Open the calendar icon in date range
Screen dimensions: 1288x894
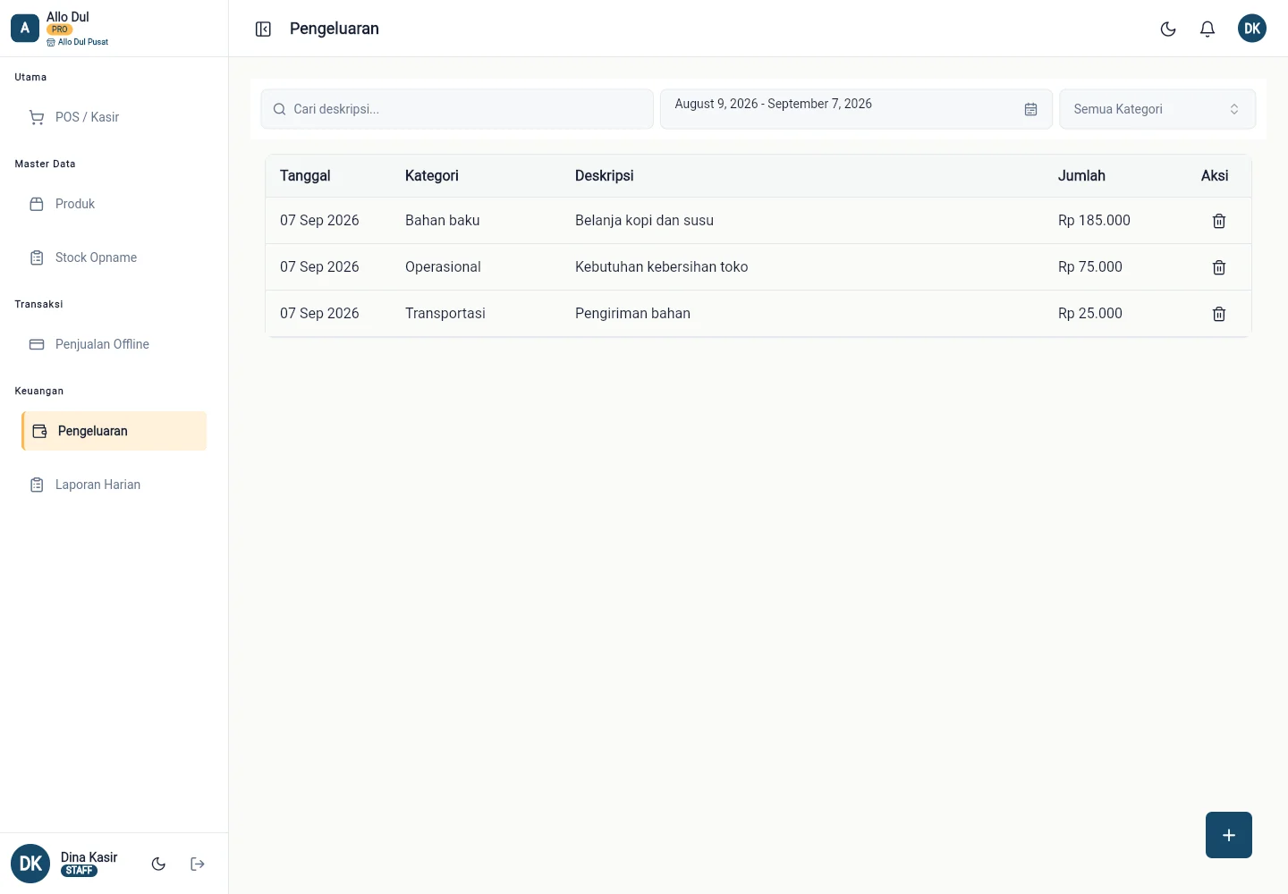click(1030, 109)
